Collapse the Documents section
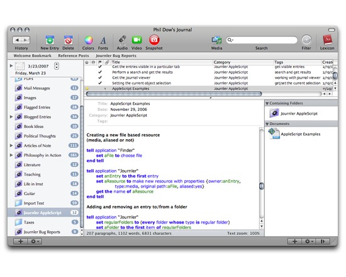Viewport: 346px width, 277px height. [x=267, y=124]
